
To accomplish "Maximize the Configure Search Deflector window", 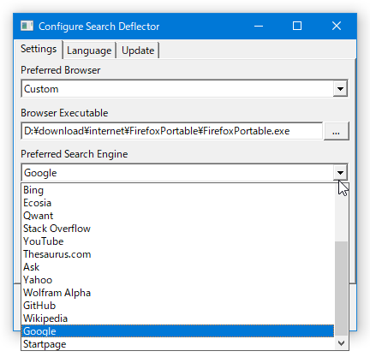I will 297,26.
